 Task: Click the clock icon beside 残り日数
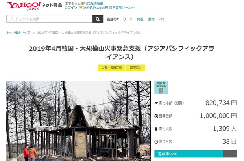tap(156, 142)
